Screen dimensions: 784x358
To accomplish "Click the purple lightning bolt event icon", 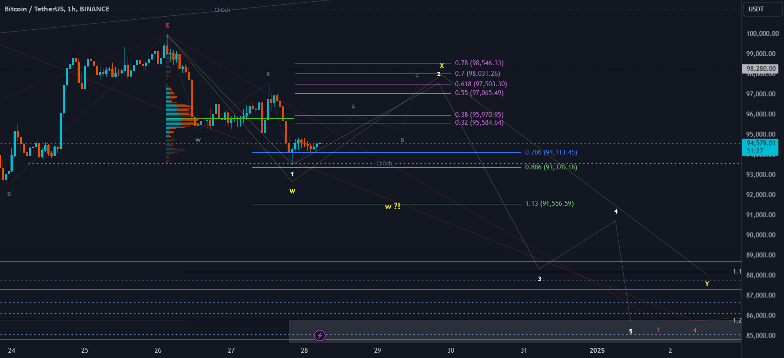I will (x=320, y=336).
